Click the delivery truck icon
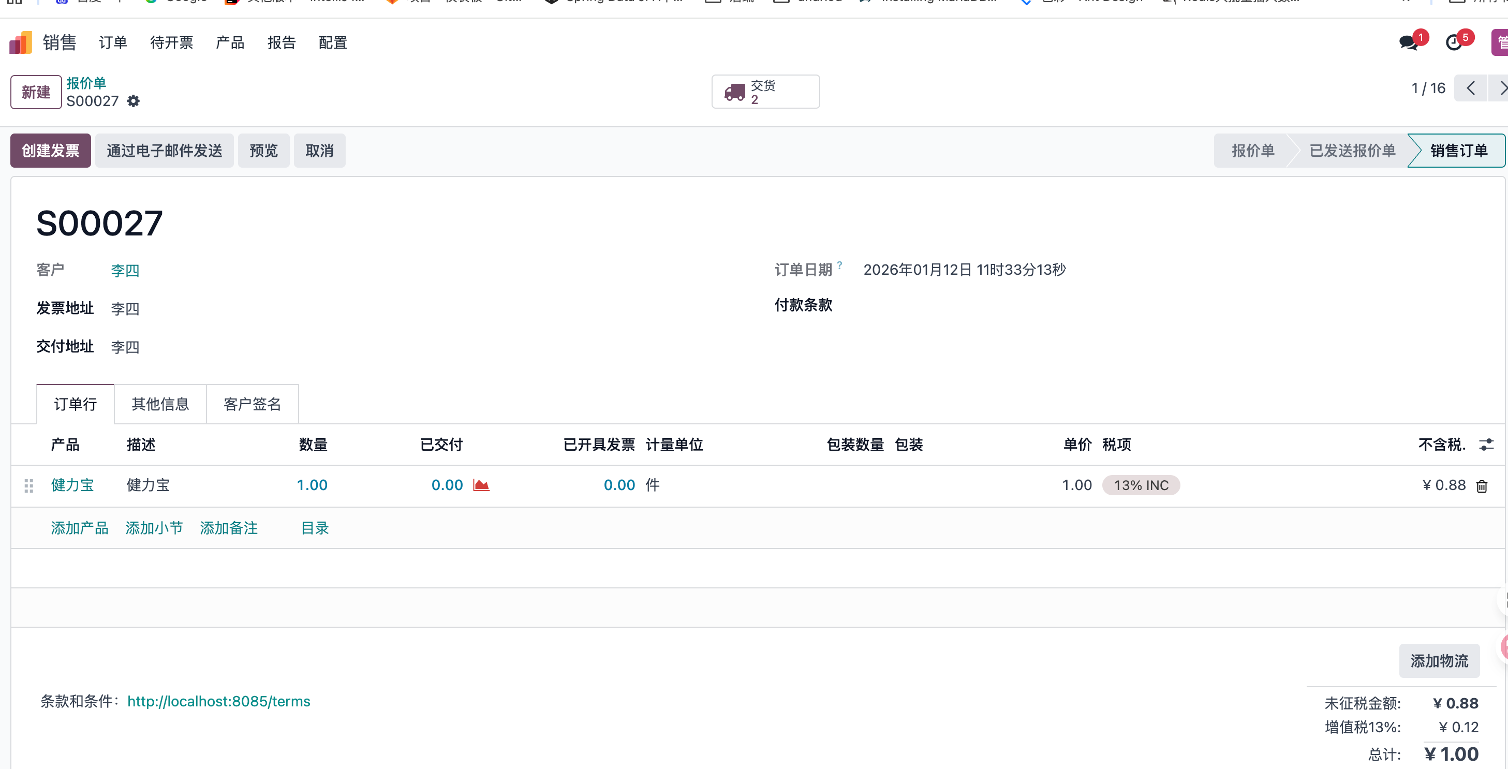Screen dimensions: 1508x769 coord(735,92)
